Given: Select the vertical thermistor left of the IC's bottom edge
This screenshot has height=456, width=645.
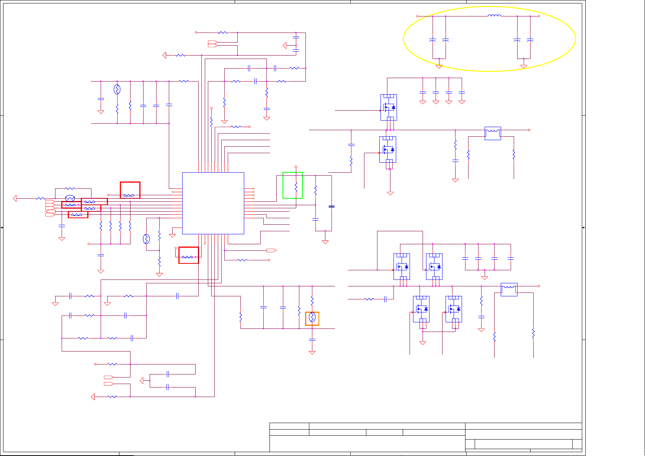Looking at the screenshot, I should point(146,239).
